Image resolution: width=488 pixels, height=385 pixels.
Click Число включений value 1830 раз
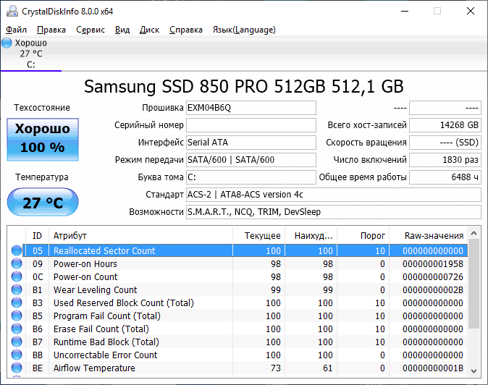coord(445,160)
